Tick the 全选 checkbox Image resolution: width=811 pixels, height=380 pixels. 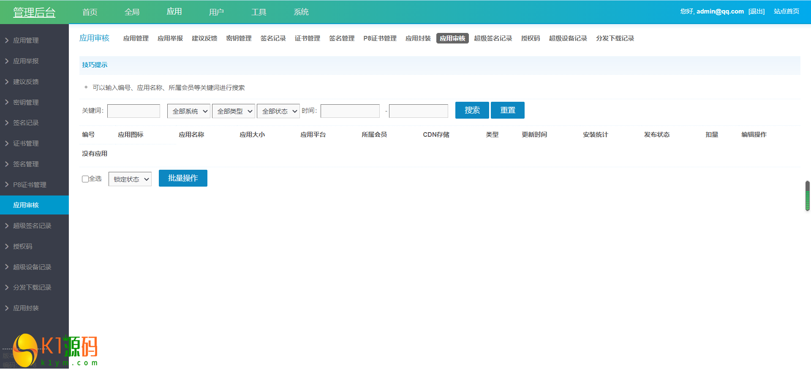tap(85, 179)
